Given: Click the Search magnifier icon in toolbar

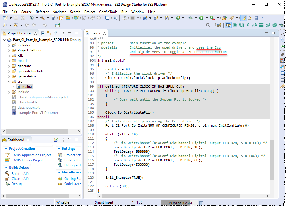Looking at the screenshot, I should coord(208,25).
